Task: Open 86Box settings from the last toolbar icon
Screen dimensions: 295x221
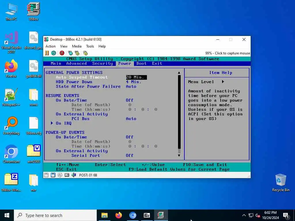Action: [85, 53]
